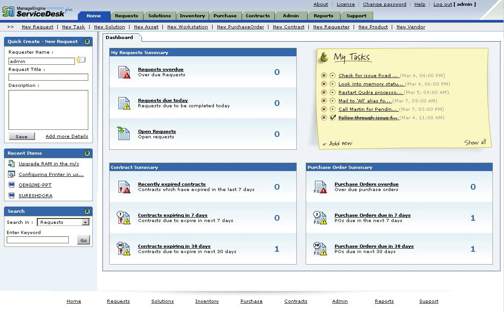The image size is (504, 312).
Task: Delete the 'Look into memory statu' task
Action: [x=324, y=84]
